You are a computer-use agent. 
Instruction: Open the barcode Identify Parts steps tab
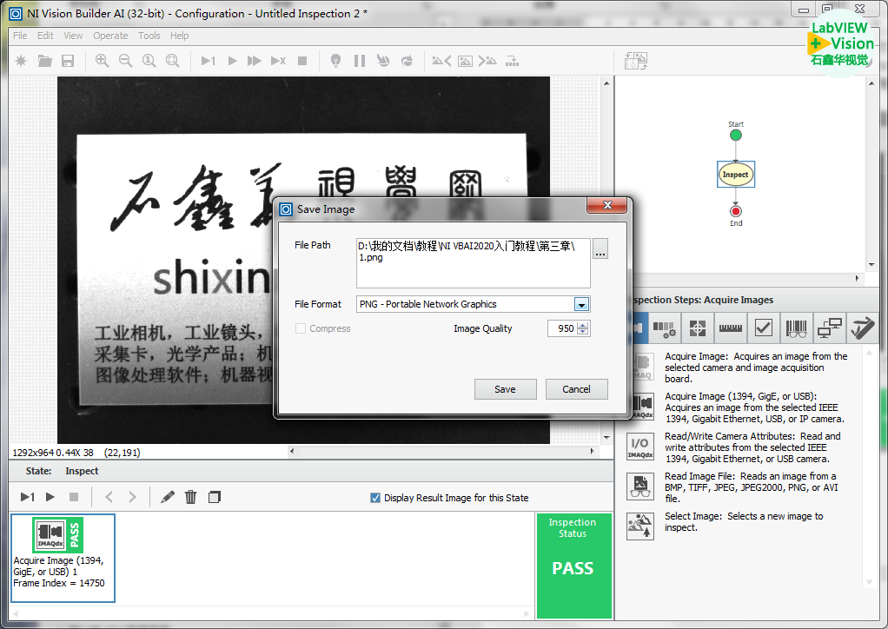point(796,328)
